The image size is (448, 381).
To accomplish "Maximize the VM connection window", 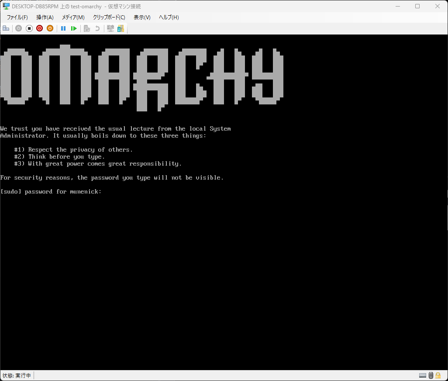I will pos(417,6).
